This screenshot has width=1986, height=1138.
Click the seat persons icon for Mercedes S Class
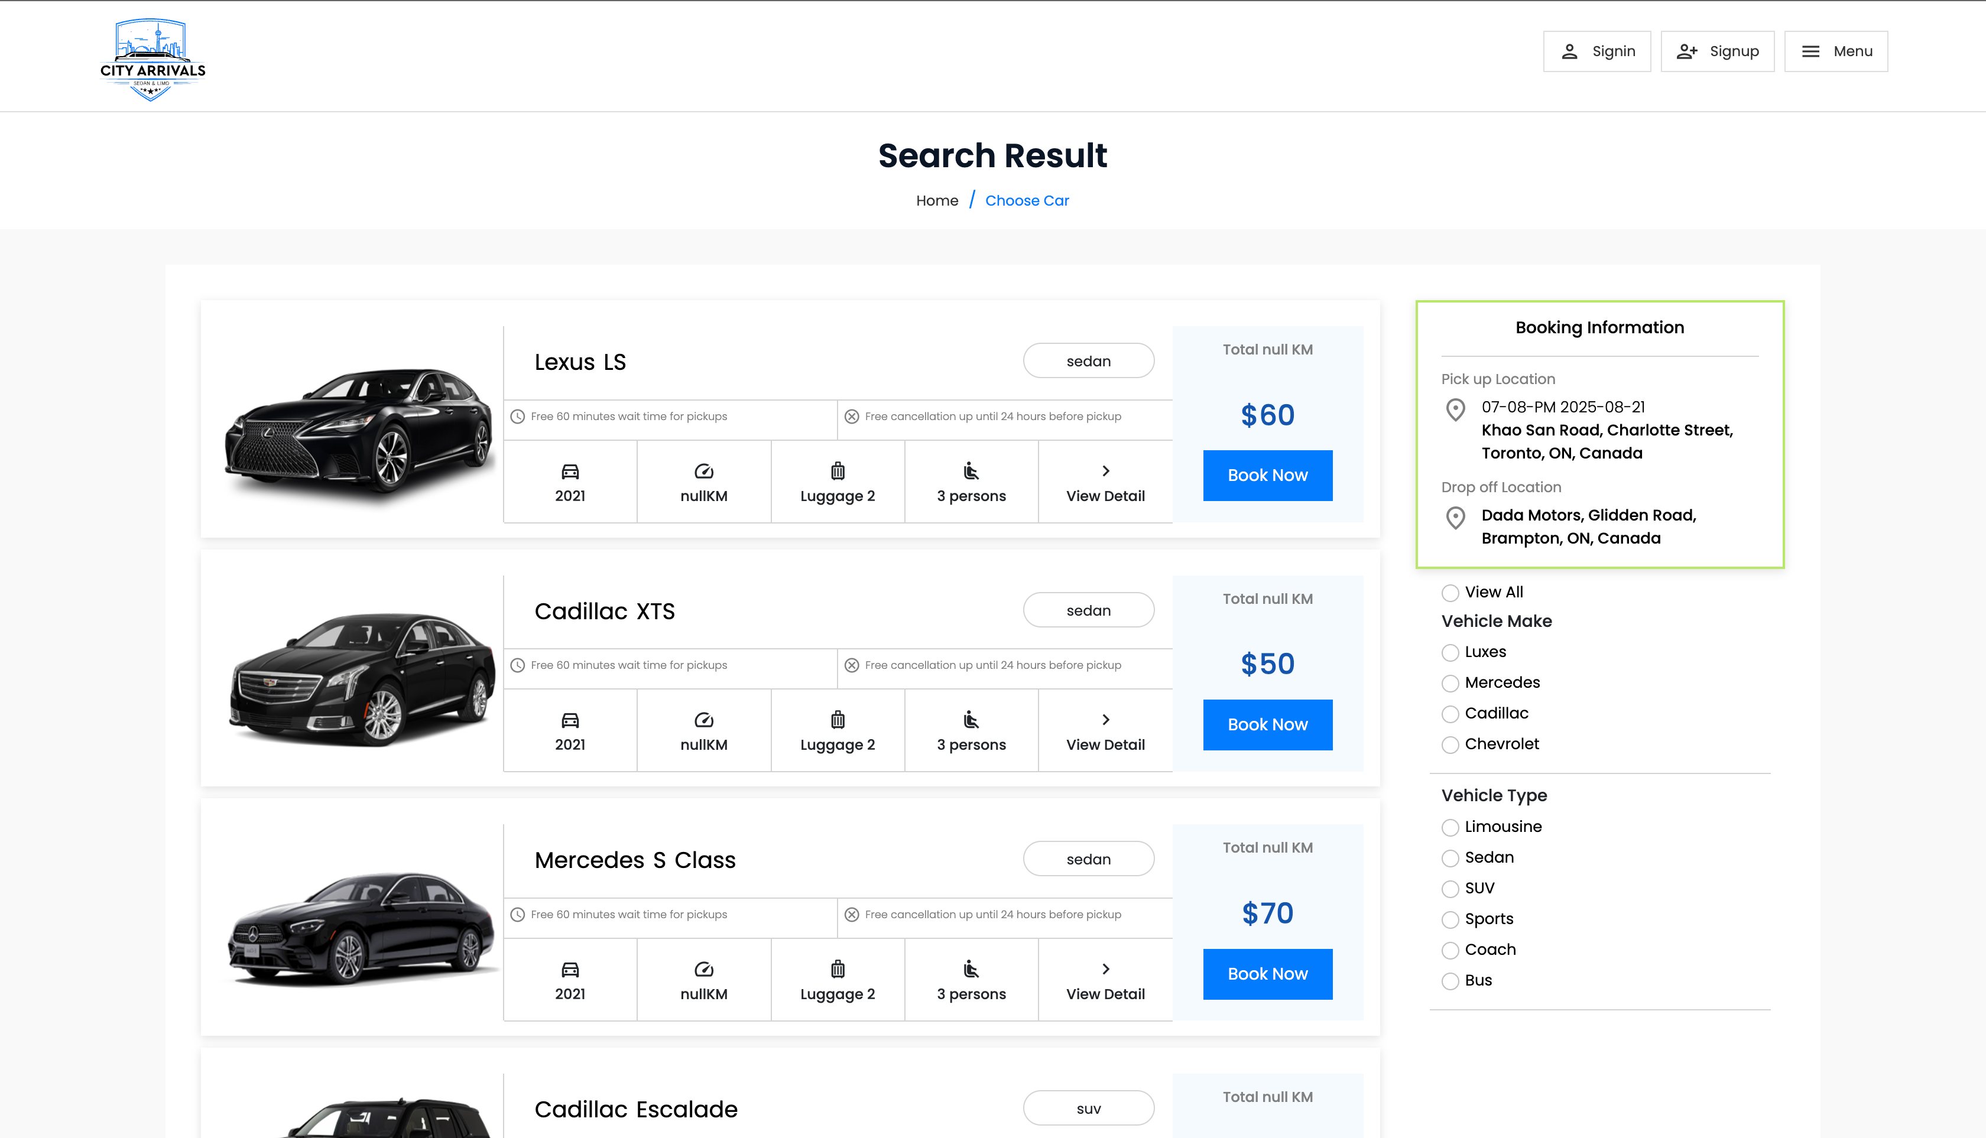(971, 968)
